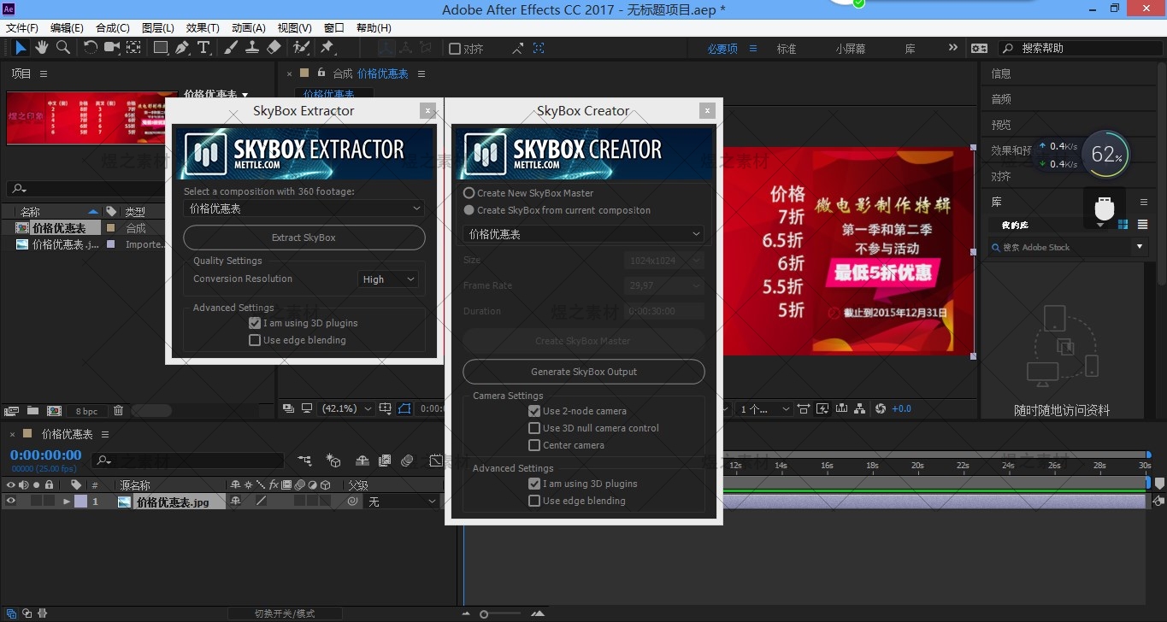
Task: Select the Roto Brush tool
Action: coord(301,48)
